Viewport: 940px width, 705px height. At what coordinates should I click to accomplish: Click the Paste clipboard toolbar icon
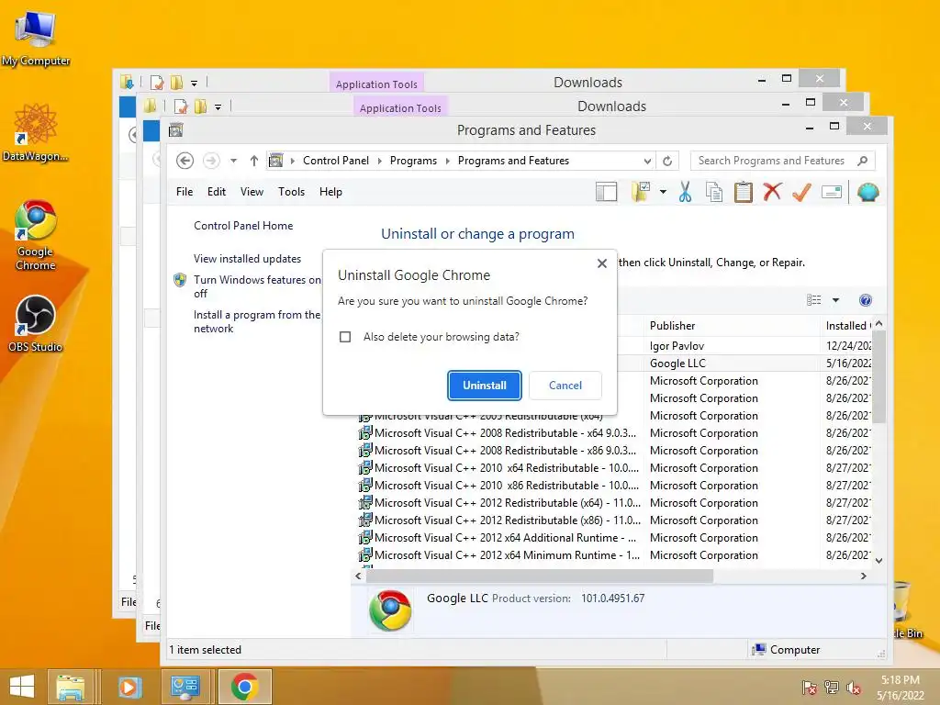click(743, 192)
